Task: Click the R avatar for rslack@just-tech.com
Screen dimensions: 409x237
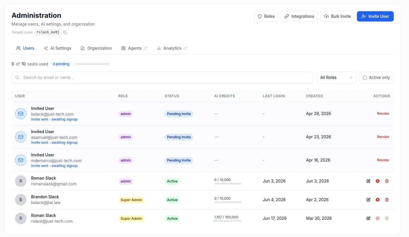Action: [x=21, y=218]
